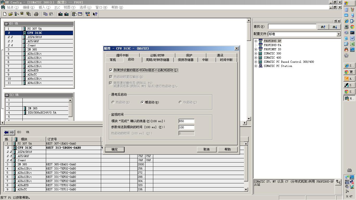
Task: Open the 站点 (Station) menu
Action: 13,7
